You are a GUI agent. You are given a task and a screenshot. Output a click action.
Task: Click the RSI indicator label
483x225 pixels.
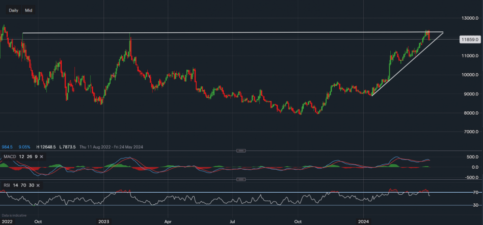click(6, 185)
